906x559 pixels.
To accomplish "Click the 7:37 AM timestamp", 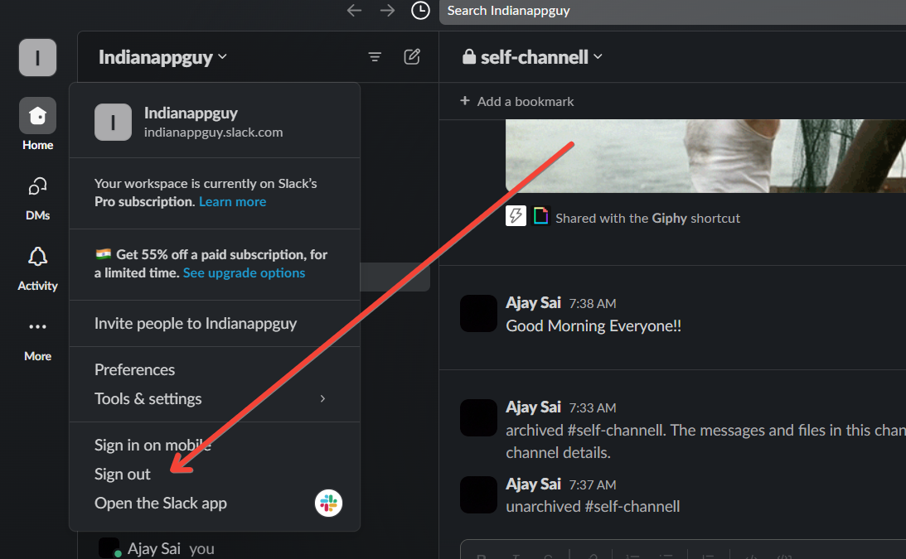I will tap(592, 485).
